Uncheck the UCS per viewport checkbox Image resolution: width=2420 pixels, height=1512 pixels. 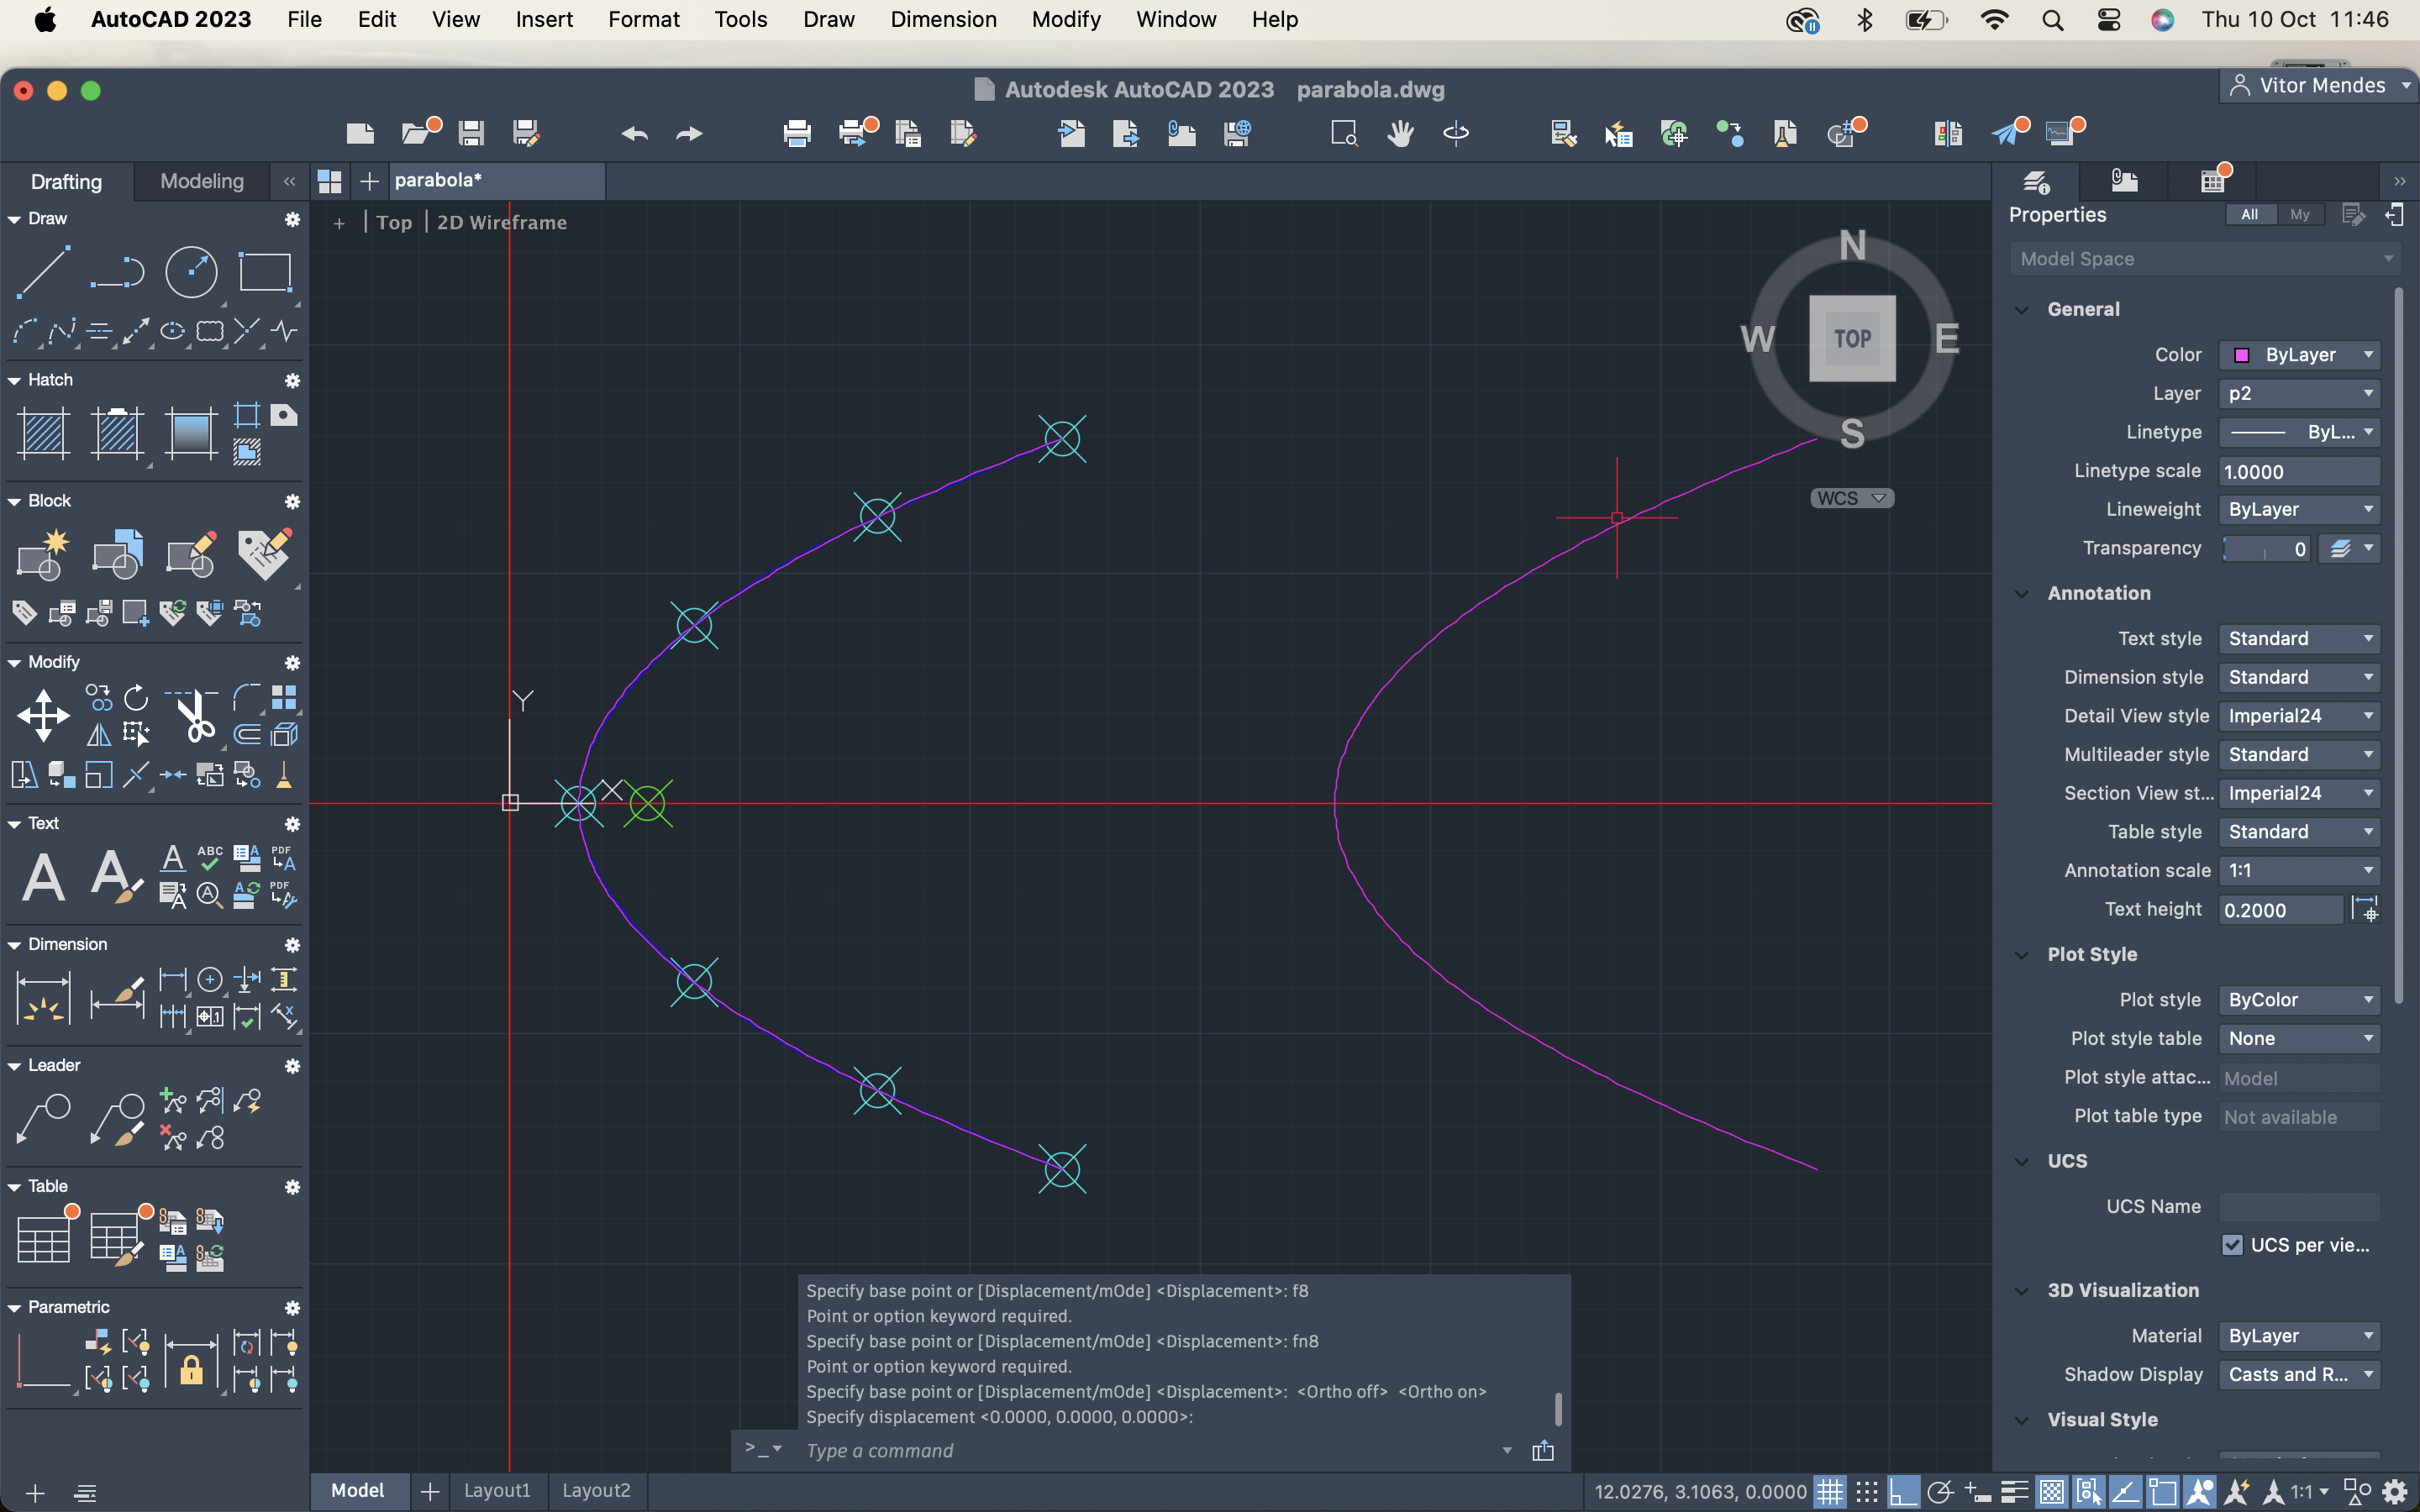coord(2232,1245)
